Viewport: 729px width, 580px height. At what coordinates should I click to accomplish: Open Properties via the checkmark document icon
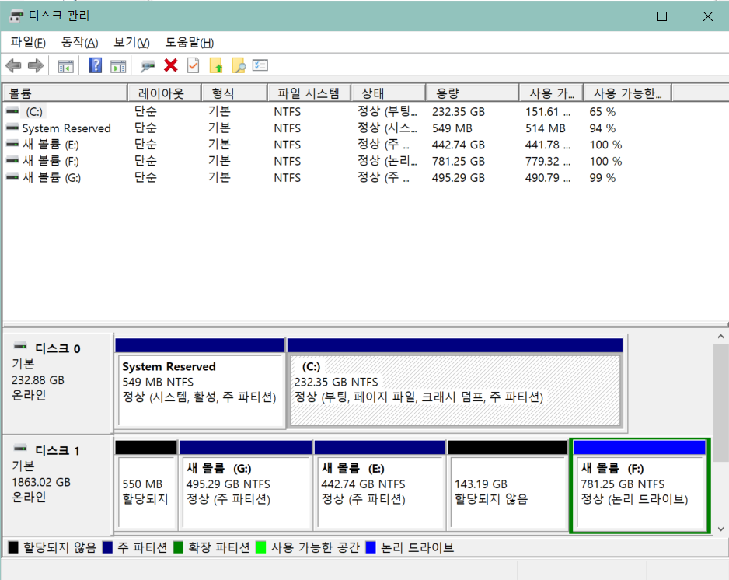click(x=194, y=65)
